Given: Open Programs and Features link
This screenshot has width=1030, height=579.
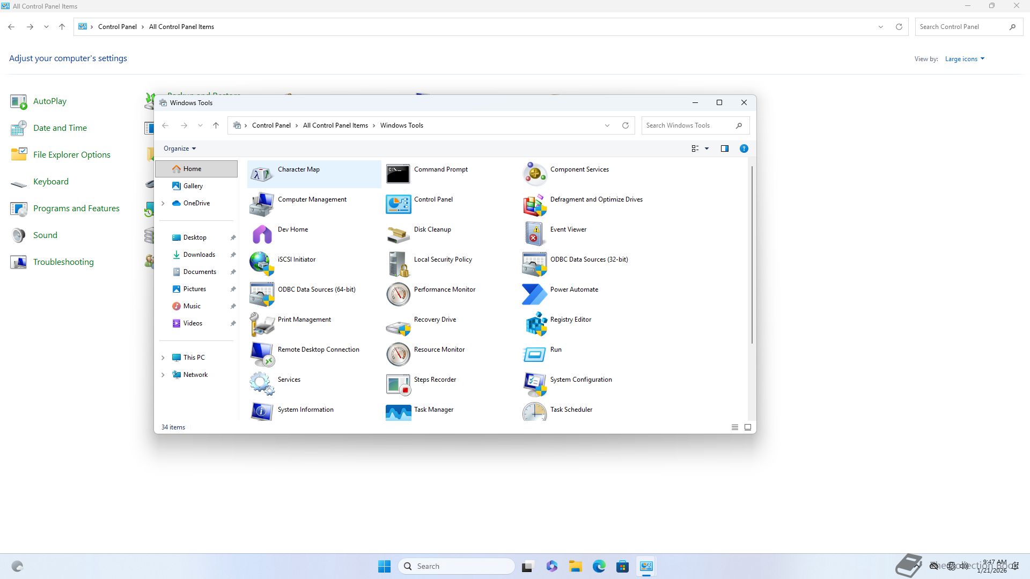Looking at the screenshot, I should (76, 209).
